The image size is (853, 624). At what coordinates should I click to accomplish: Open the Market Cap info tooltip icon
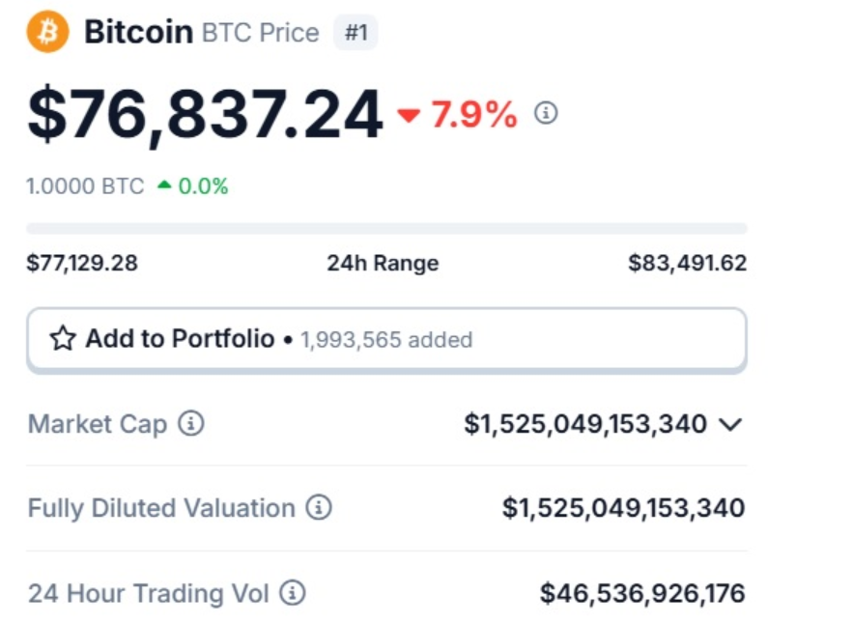coord(191,423)
